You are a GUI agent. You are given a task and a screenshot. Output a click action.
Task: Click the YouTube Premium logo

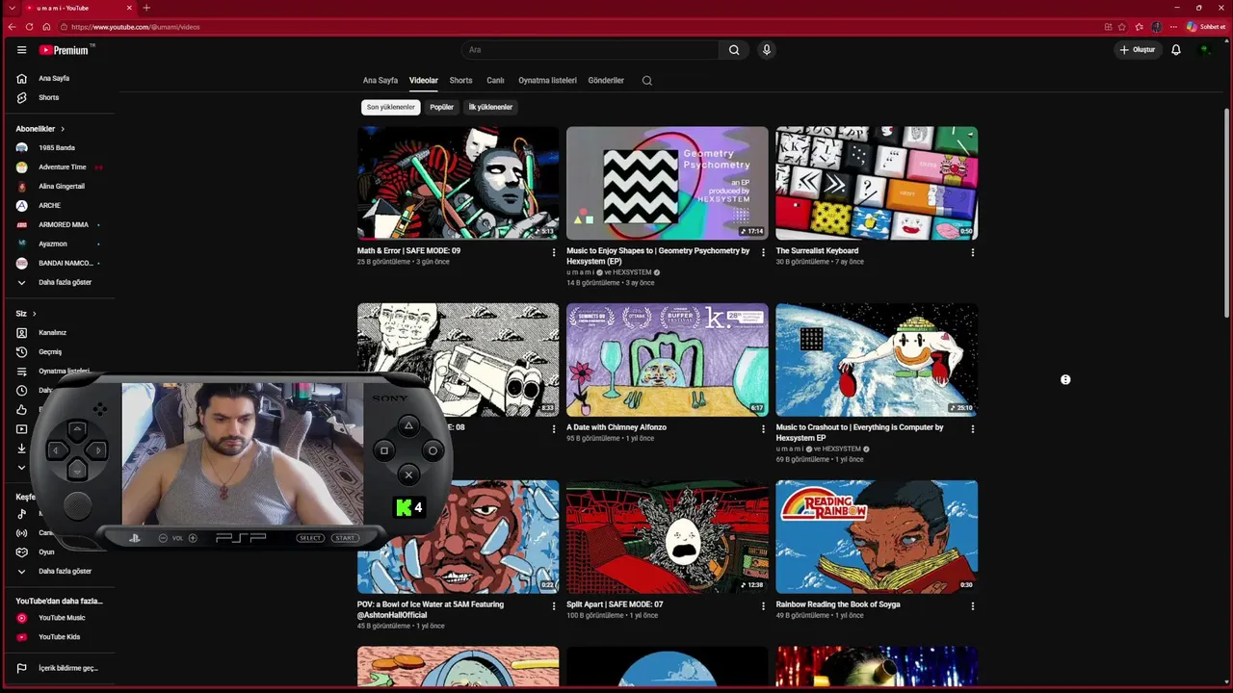coord(66,50)
